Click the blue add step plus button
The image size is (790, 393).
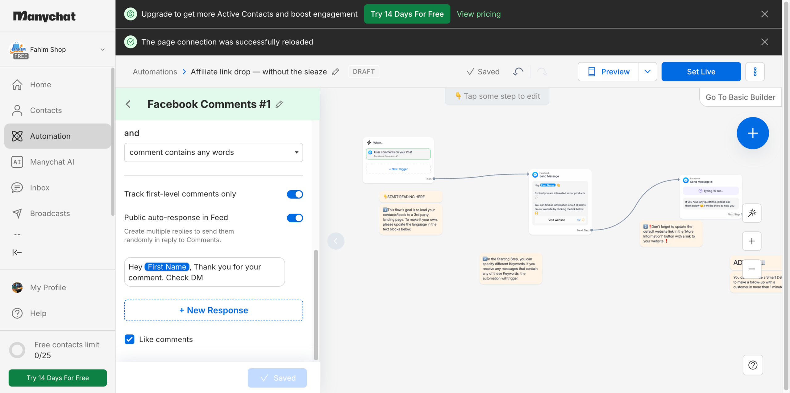pos(753,133)
